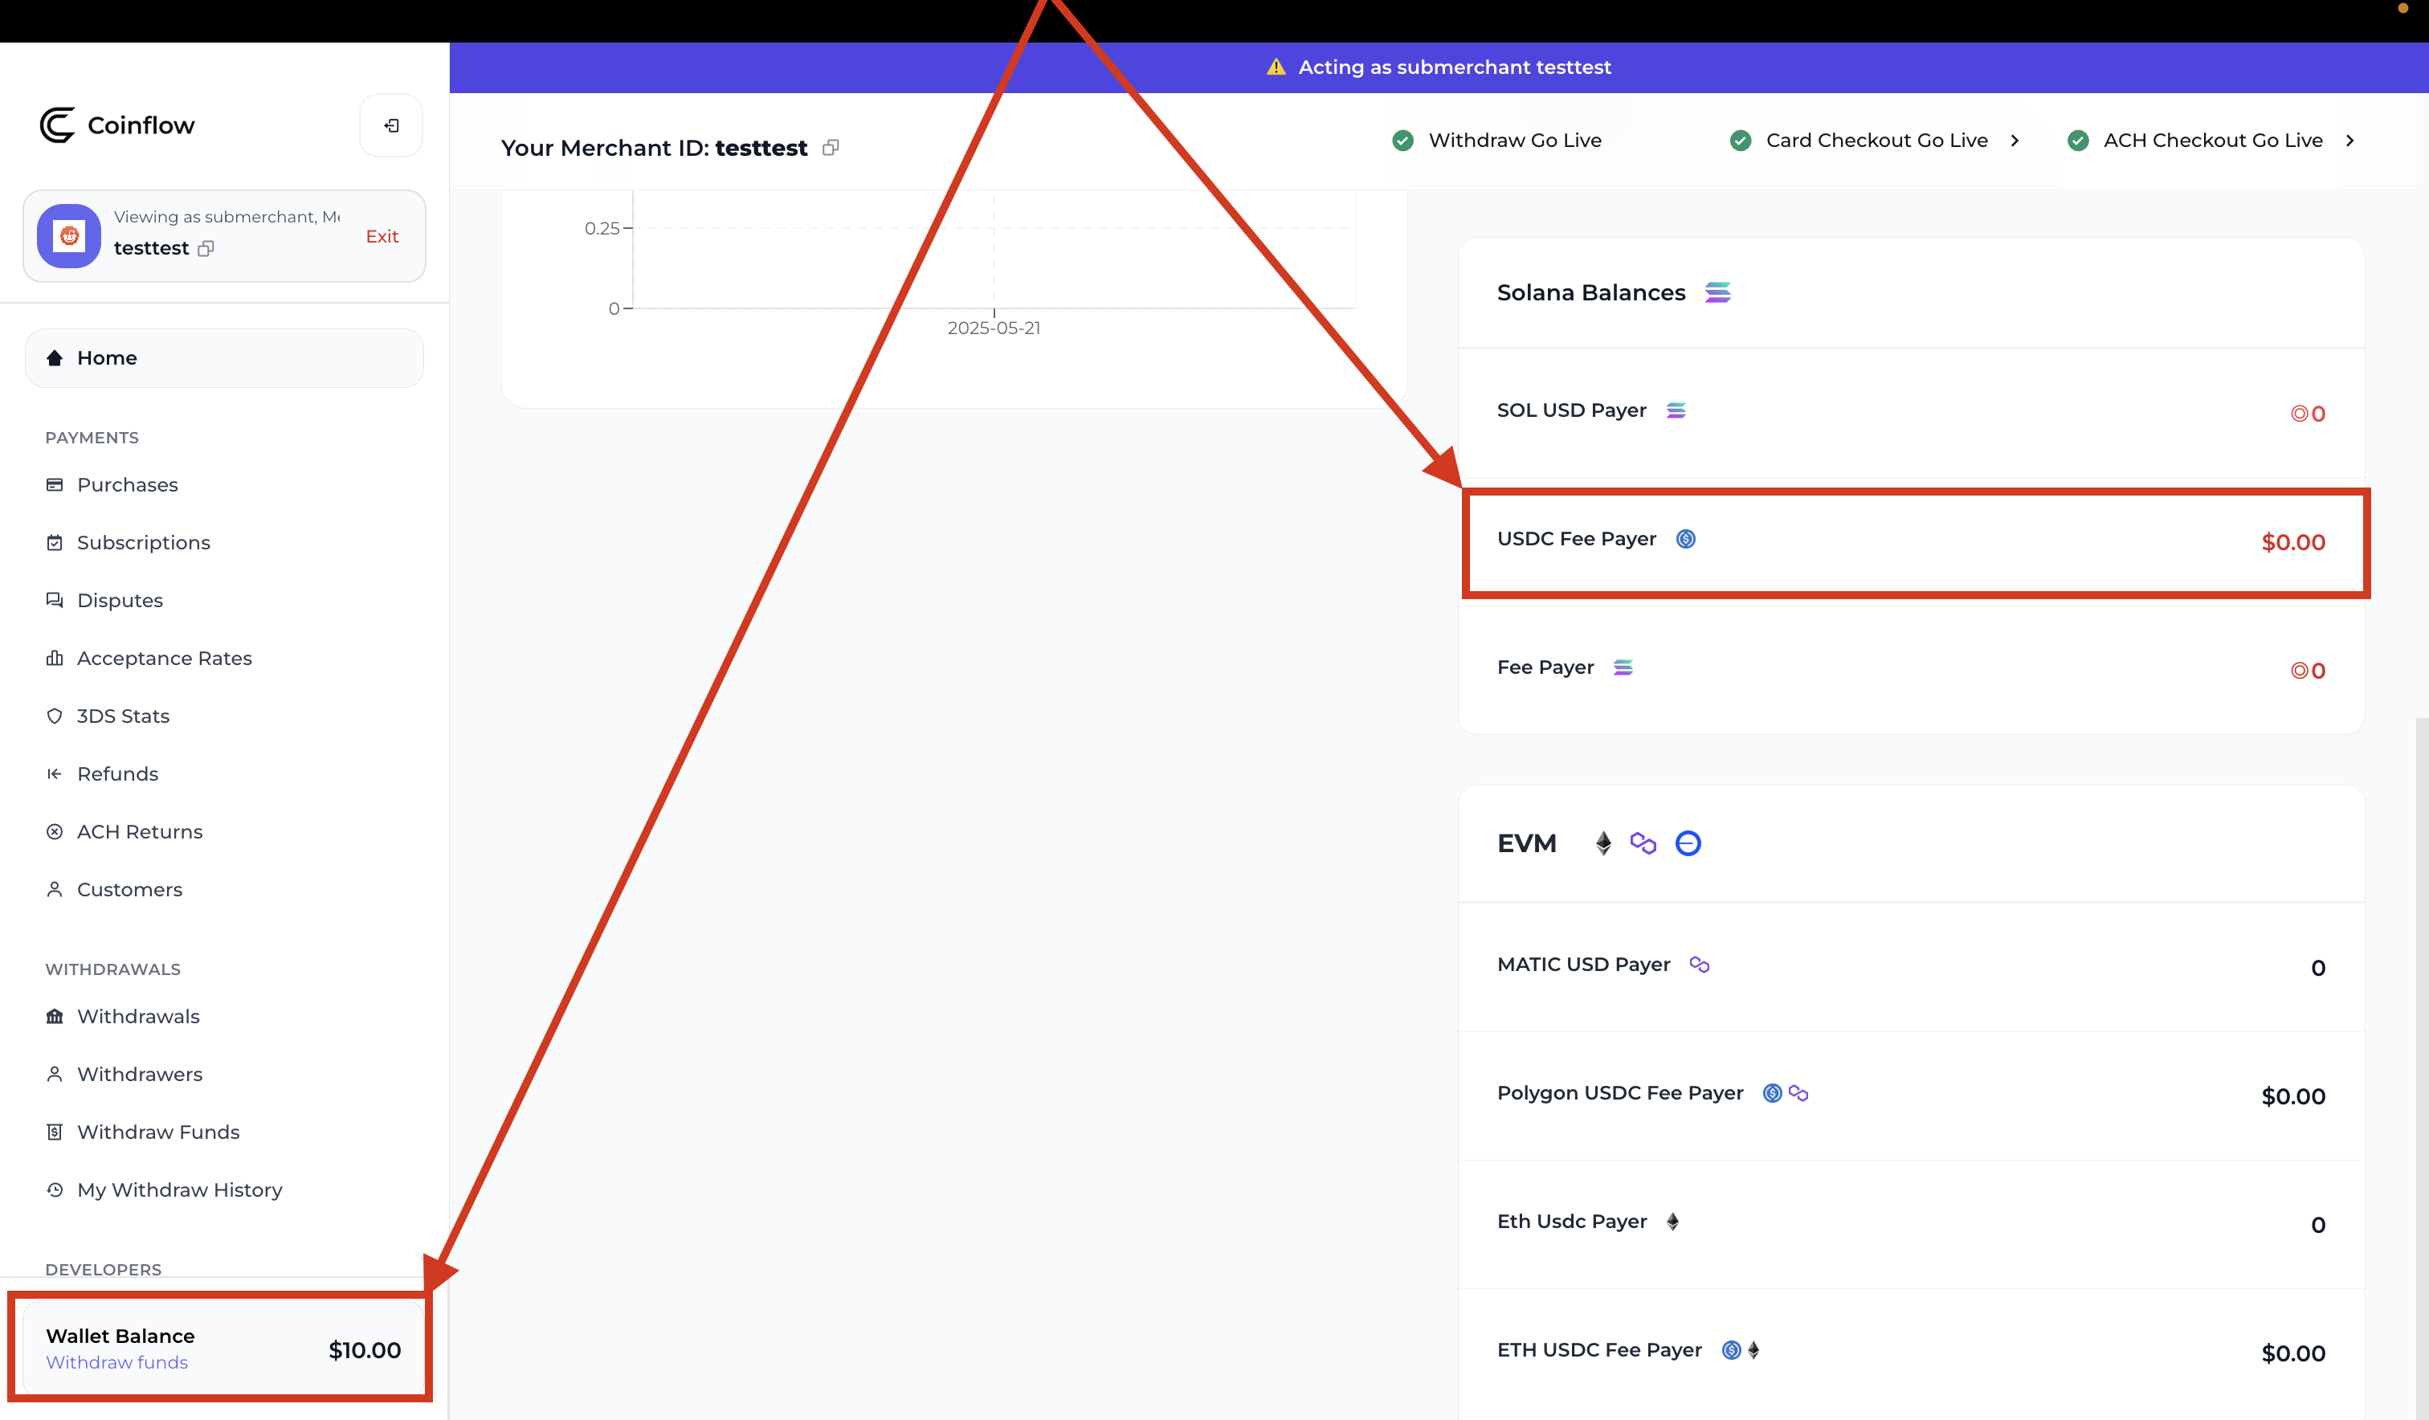
Task: Click the Polygon icon in the EVM header
Action: pyautogui.click(x=1643, y=843)
